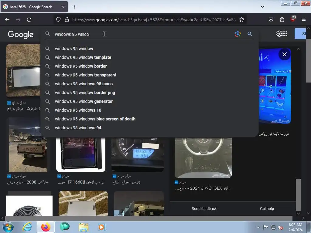Click the Google logo
The width and height of the screenshot is (311, 233).
click(20, 35)
